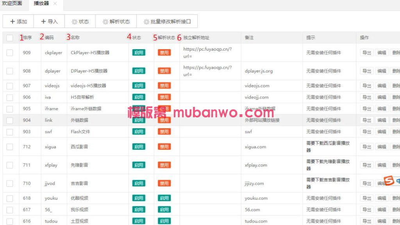Toggle 启用 status badge for tudou
This screenshot has height=225, width=400.
(139, 221)
